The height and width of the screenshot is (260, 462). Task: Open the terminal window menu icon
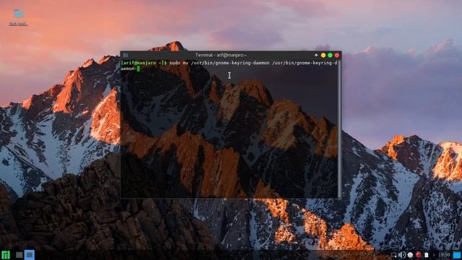click(x=126, y=55)
